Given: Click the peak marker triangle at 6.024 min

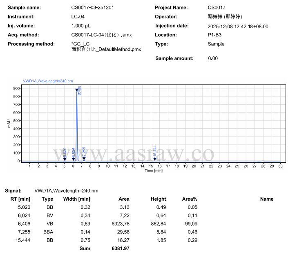Looking at the screenshot, I should pyautogui.click(x=73, y=159).
